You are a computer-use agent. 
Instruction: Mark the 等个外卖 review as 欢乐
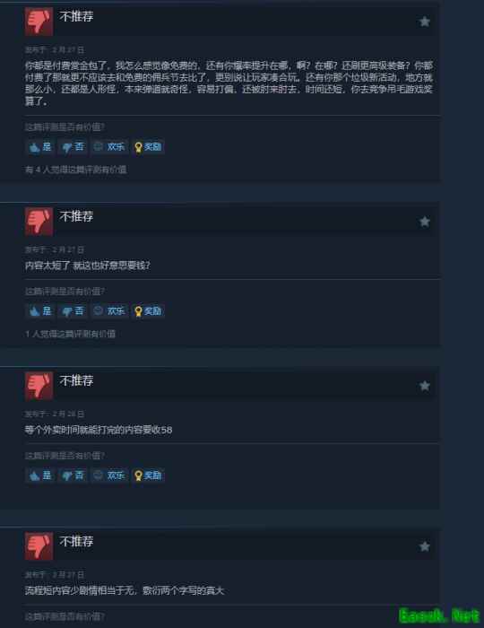tap(109, 475)
